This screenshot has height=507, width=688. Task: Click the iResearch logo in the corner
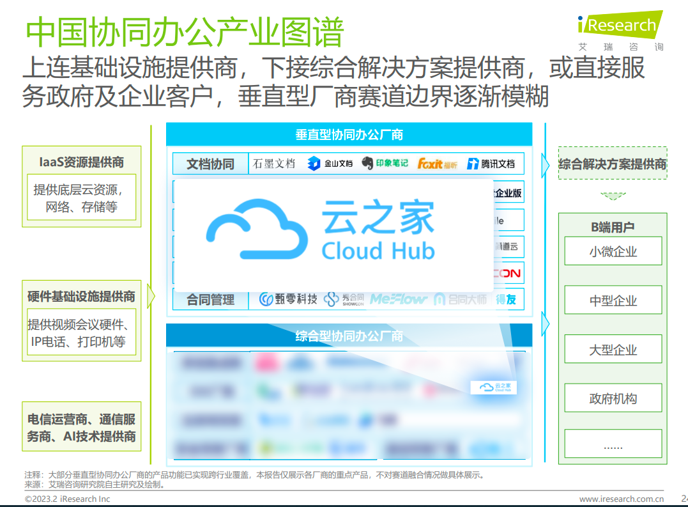[620, 24]
